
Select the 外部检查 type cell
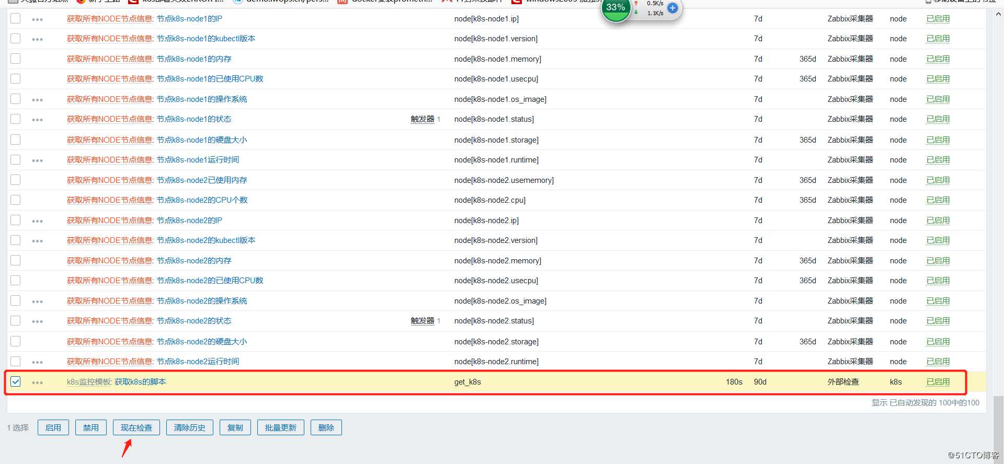coord(843,382)
